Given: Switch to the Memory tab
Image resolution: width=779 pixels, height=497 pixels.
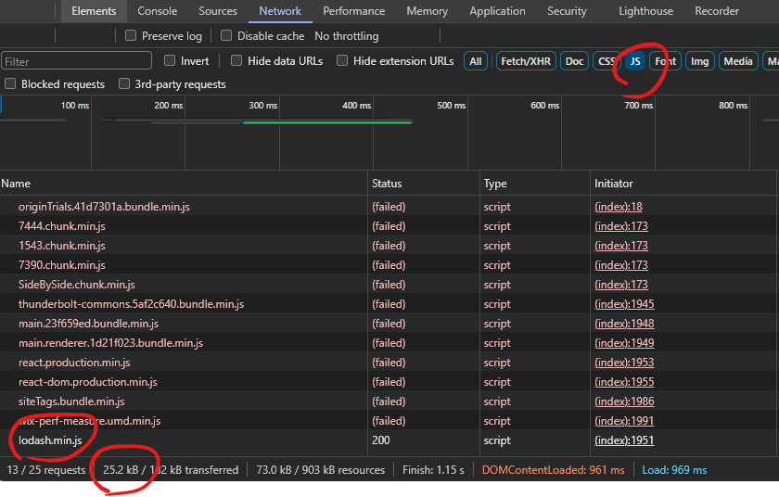Looking at the screenshot, I should pyautogui.click(x=427, y=11).
